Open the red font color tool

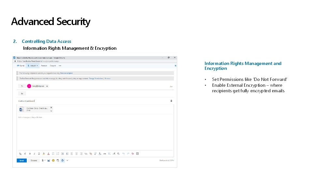point(49,154)
